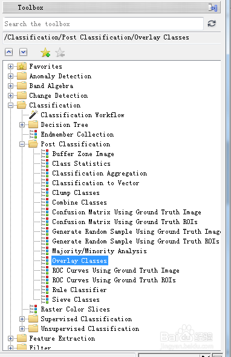Click the tool path text box
The height and width of the screenshot is (357, 231).
pos(112,38)
